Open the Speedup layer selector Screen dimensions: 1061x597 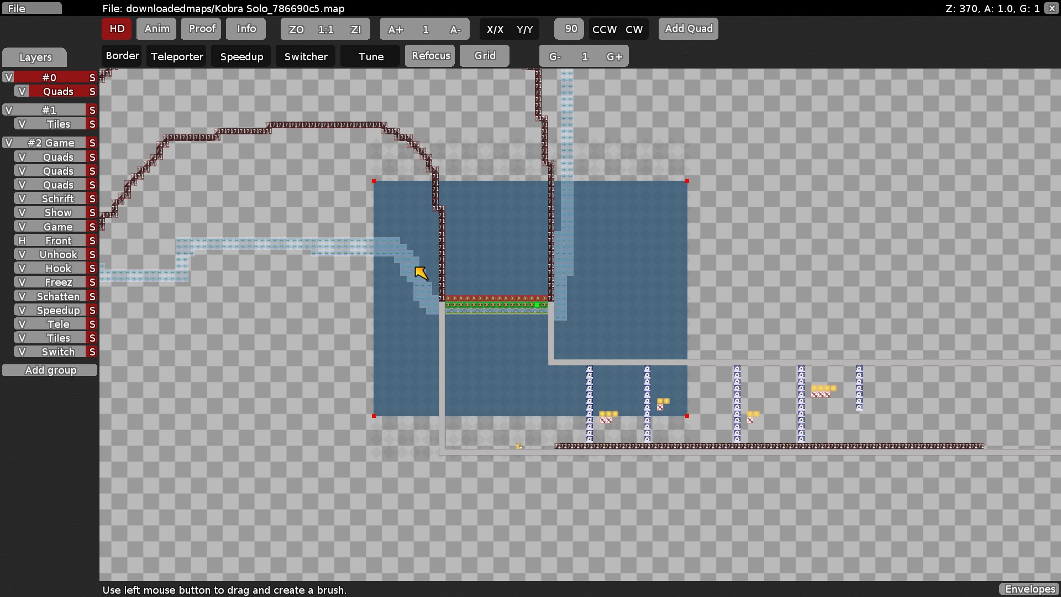(241, 56)
